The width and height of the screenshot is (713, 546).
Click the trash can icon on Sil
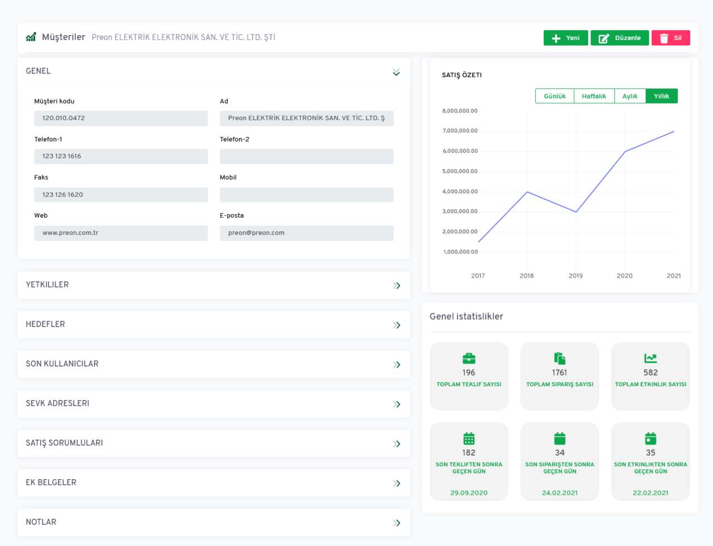point(664,38)
